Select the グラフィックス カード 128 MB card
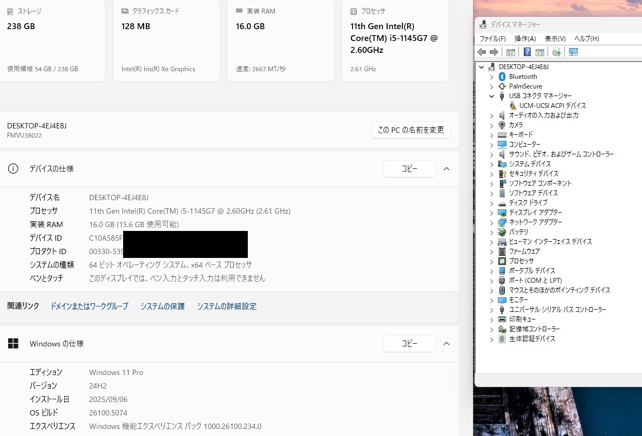Image resolution: width=642 pixels, height=436 pixels. pos(166,41)
